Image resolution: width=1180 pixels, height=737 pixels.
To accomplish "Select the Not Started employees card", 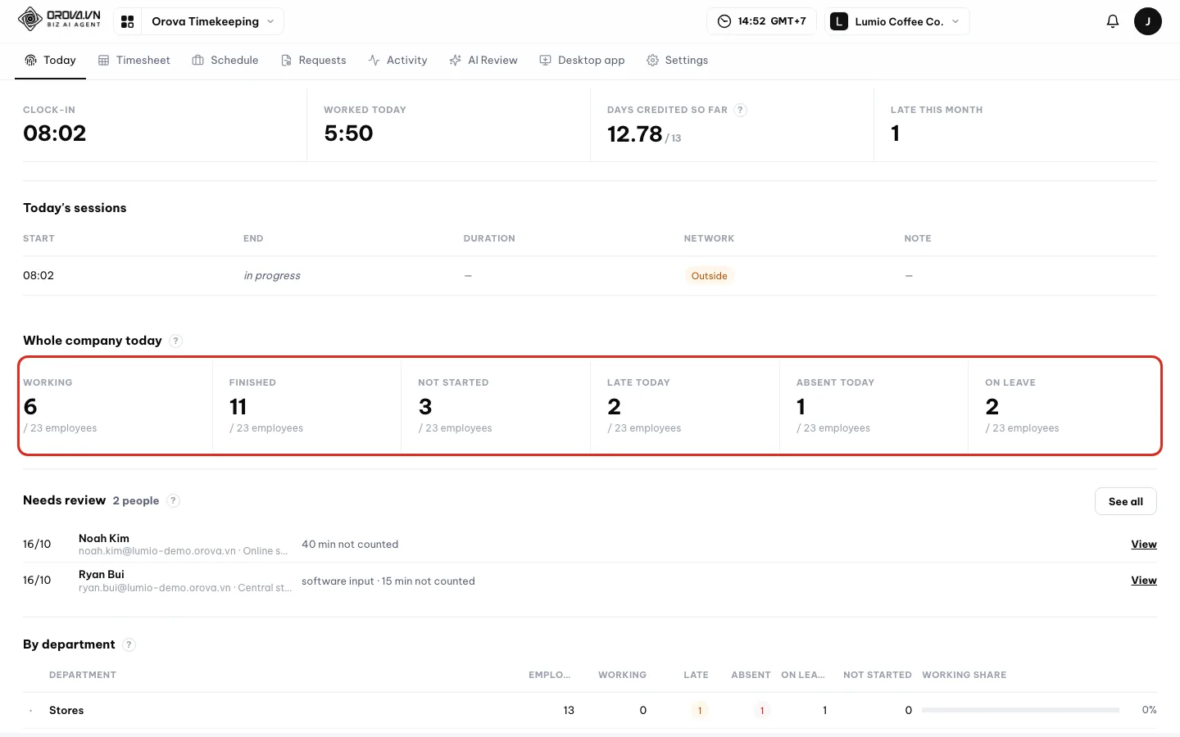I will tap(496, 405).
